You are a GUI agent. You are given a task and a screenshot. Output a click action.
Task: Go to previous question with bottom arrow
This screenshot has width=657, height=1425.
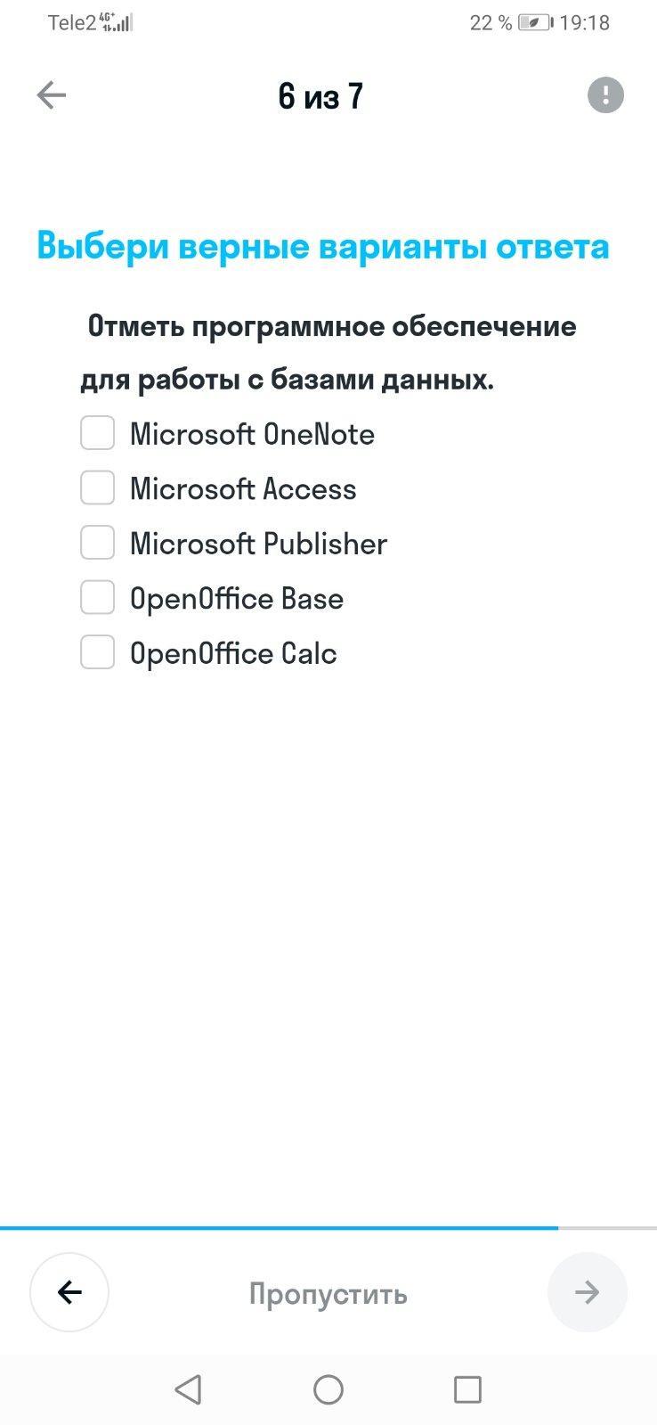point(69,1292)
